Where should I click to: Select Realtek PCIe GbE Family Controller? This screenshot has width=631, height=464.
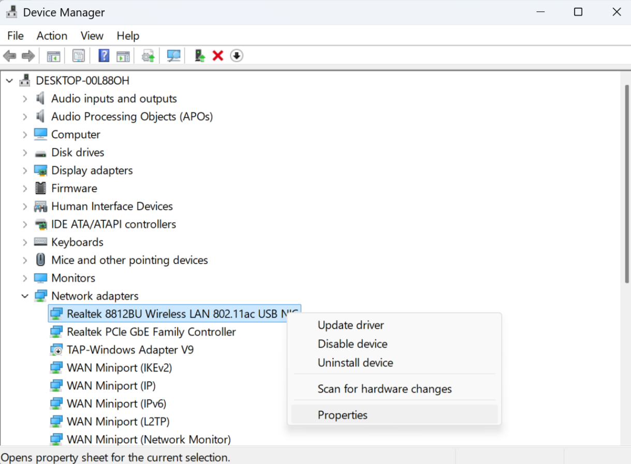click(x=151, y=332)
